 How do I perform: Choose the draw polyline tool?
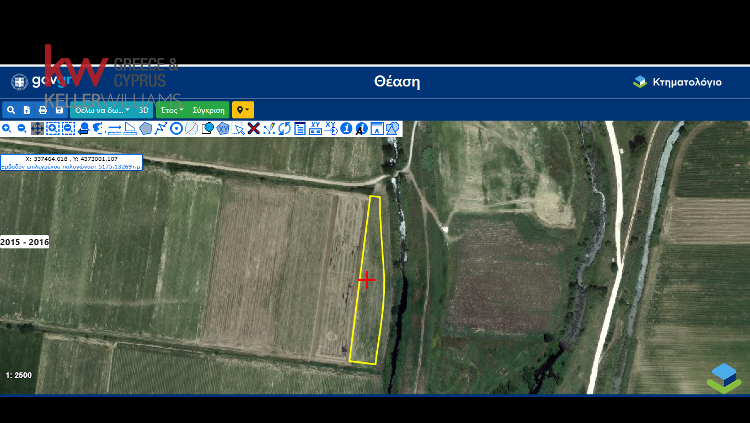(x=161, y=129)
